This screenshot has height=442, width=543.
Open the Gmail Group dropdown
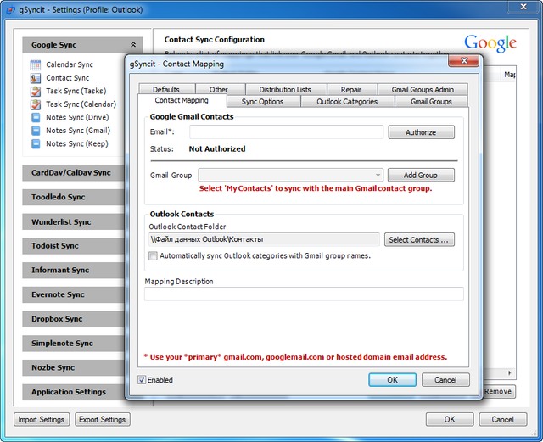[377, 176]
